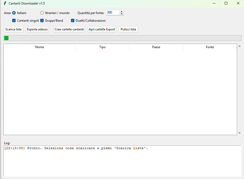Increase quantity with spinner up arrow

pos(122,12)
